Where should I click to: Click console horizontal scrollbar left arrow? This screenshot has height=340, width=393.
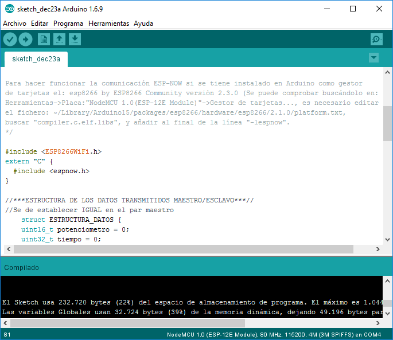(x=5, y=323)
